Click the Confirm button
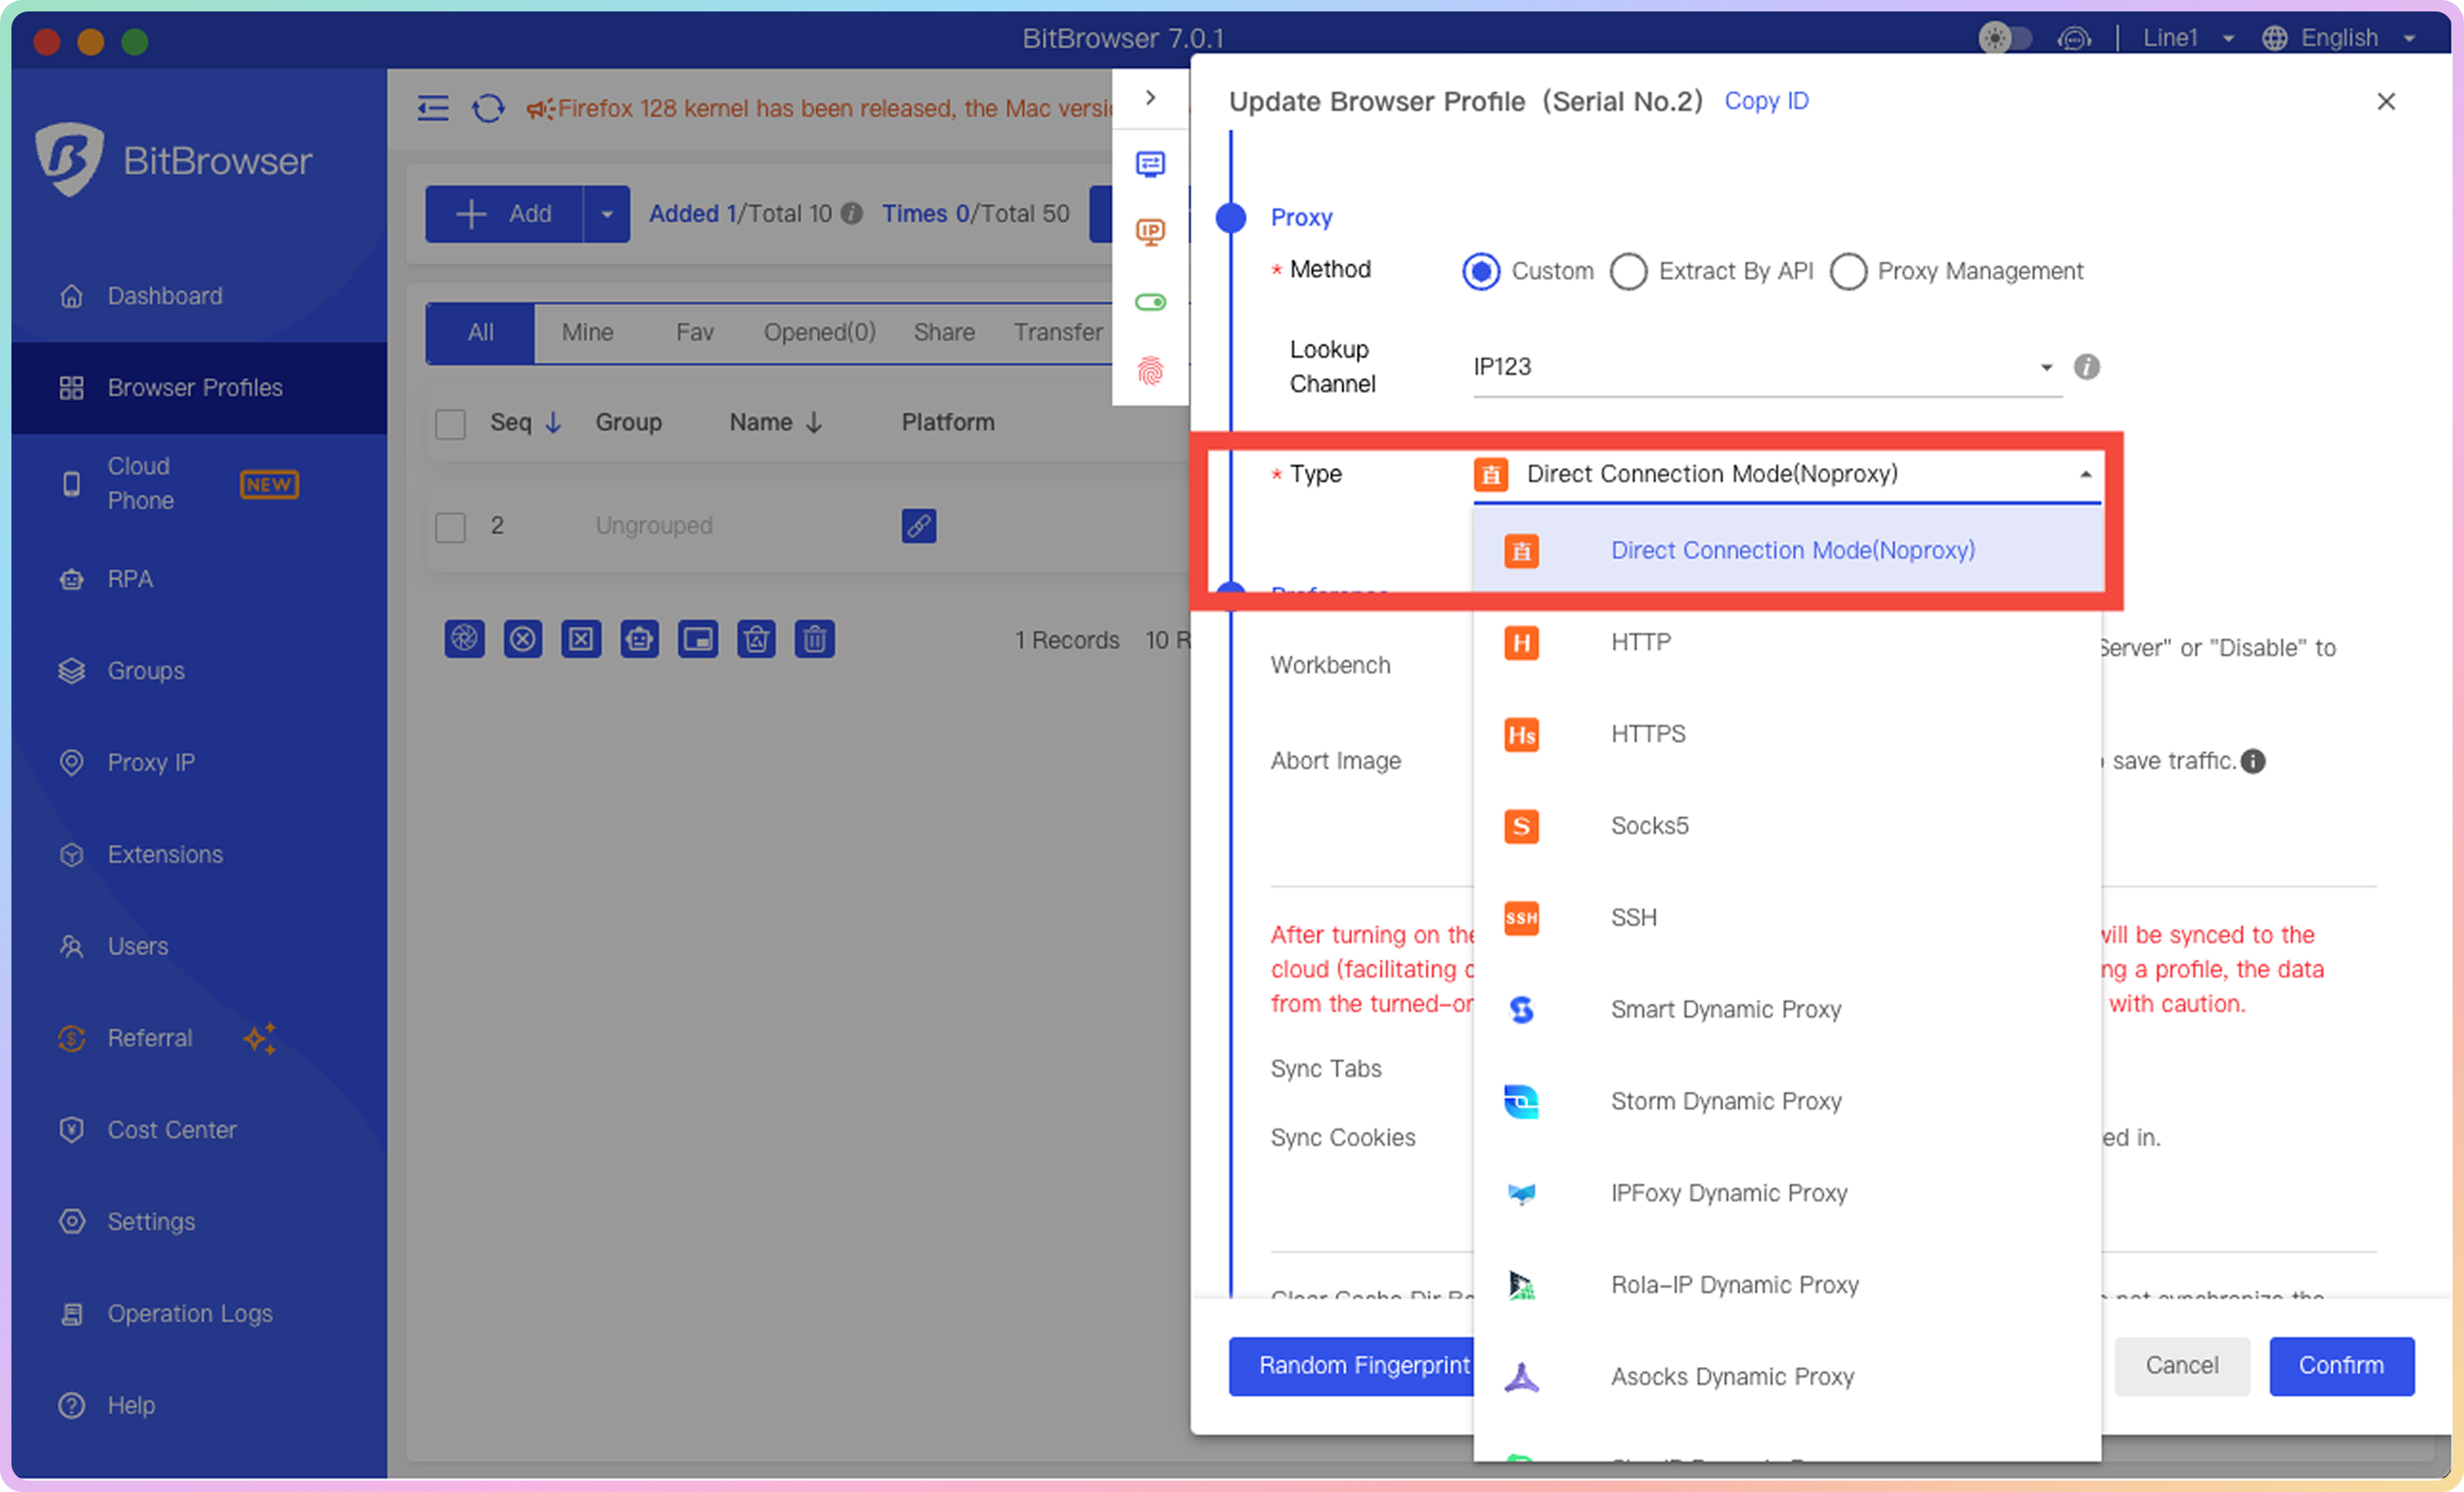Image resolution: width=2464 pixels, height=1492 pixels. pyautogui.click(x=2340, y=1366)
